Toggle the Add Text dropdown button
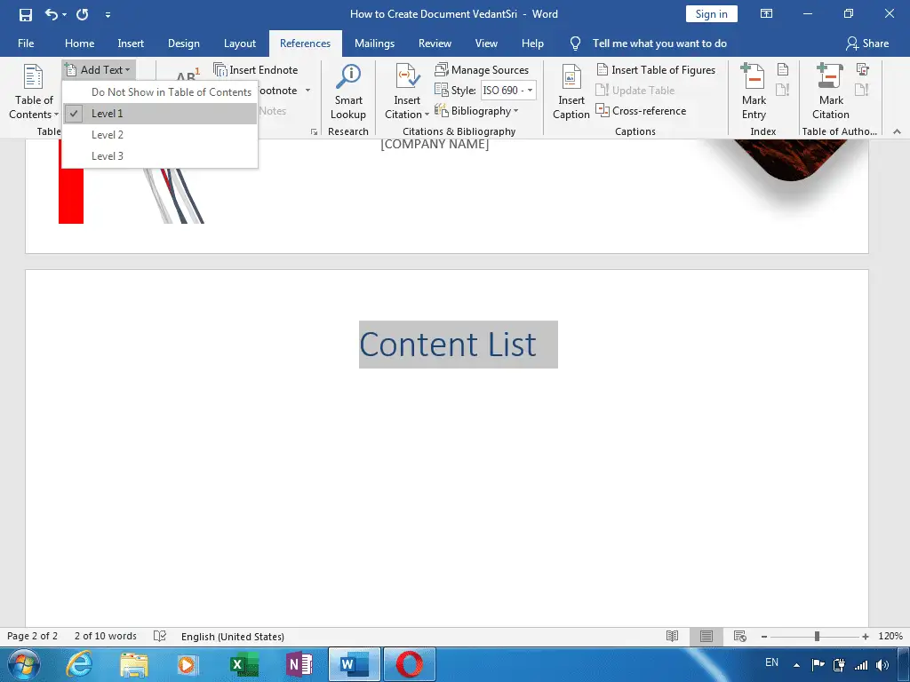 (100, 69)
